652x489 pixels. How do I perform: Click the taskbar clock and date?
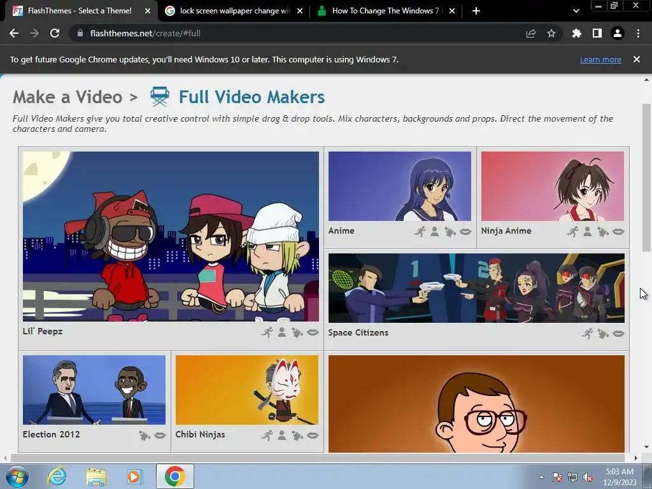tap(620, 476)
